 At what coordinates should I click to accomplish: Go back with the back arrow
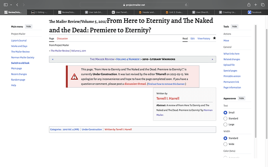coord(17,5)
